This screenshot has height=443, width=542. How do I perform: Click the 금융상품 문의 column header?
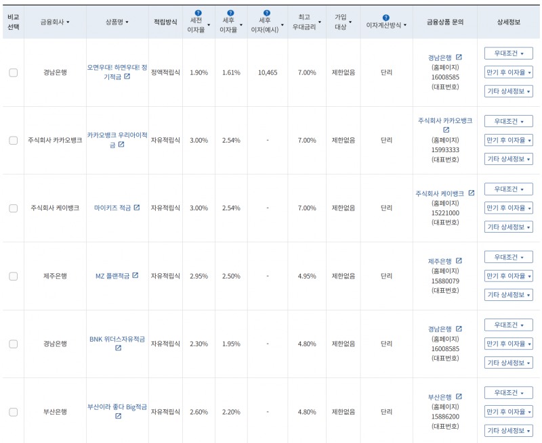tap(445, 22)
